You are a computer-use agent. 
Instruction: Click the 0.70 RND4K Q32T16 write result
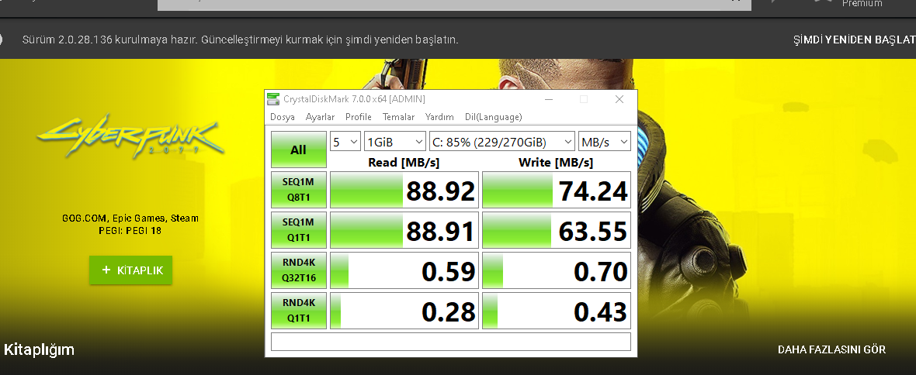557,270
